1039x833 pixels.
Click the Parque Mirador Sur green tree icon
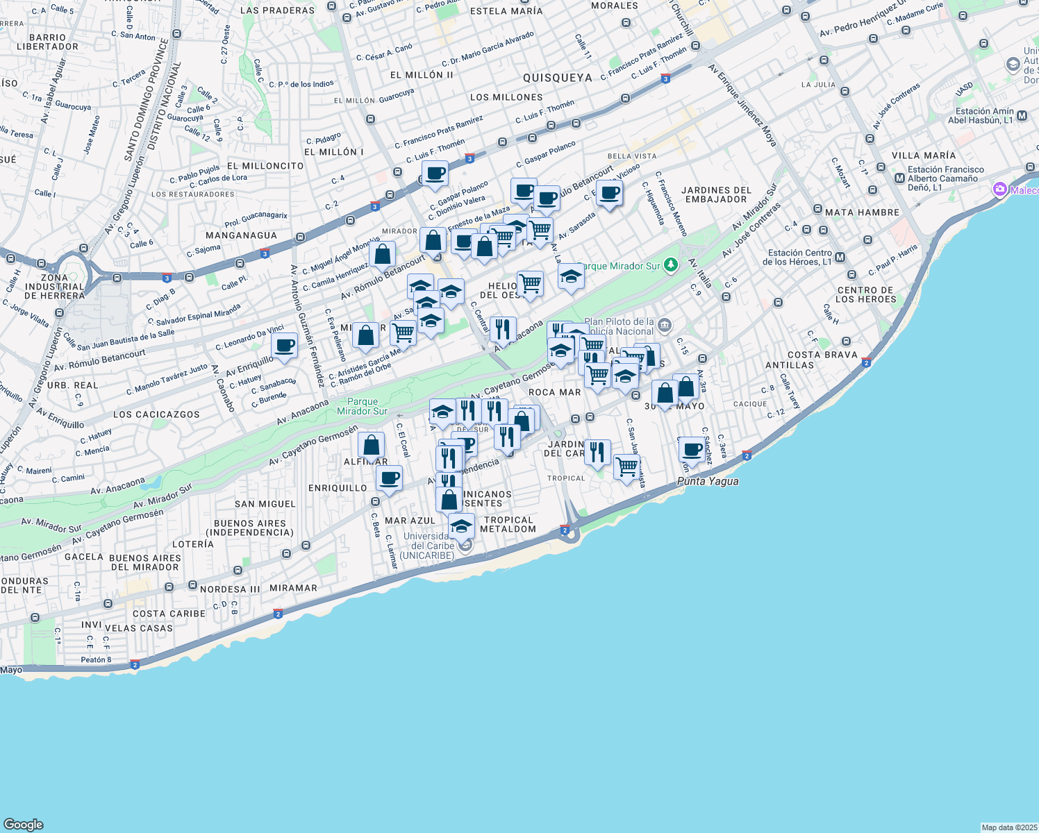670,264
